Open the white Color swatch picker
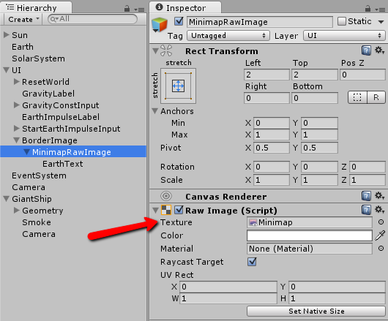The height and width of the screenshot is (321, 388). [310, 235]
